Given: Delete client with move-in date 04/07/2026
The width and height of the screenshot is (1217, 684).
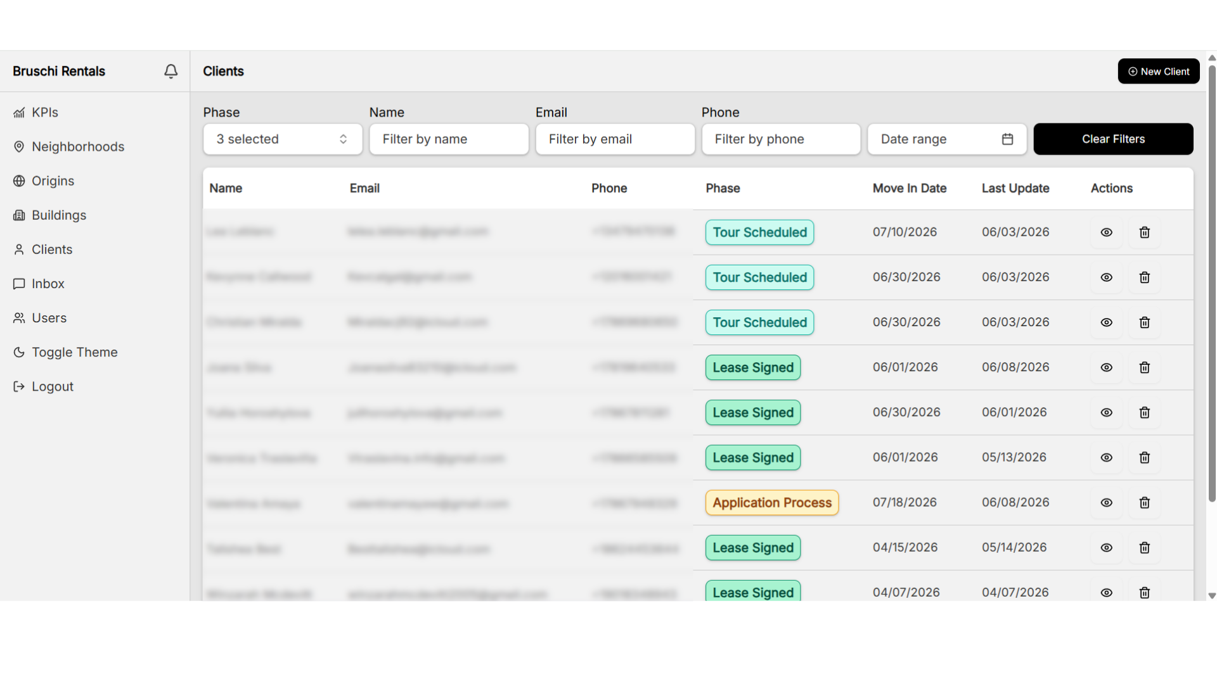Looking at the screenshot, I should coord(1145,593).
